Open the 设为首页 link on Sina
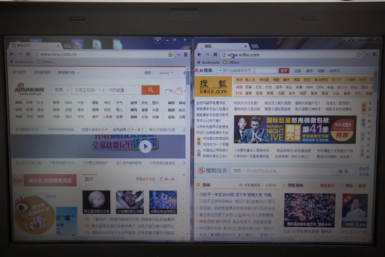Viewport: 385px width, 257px height. pos(19,72)
